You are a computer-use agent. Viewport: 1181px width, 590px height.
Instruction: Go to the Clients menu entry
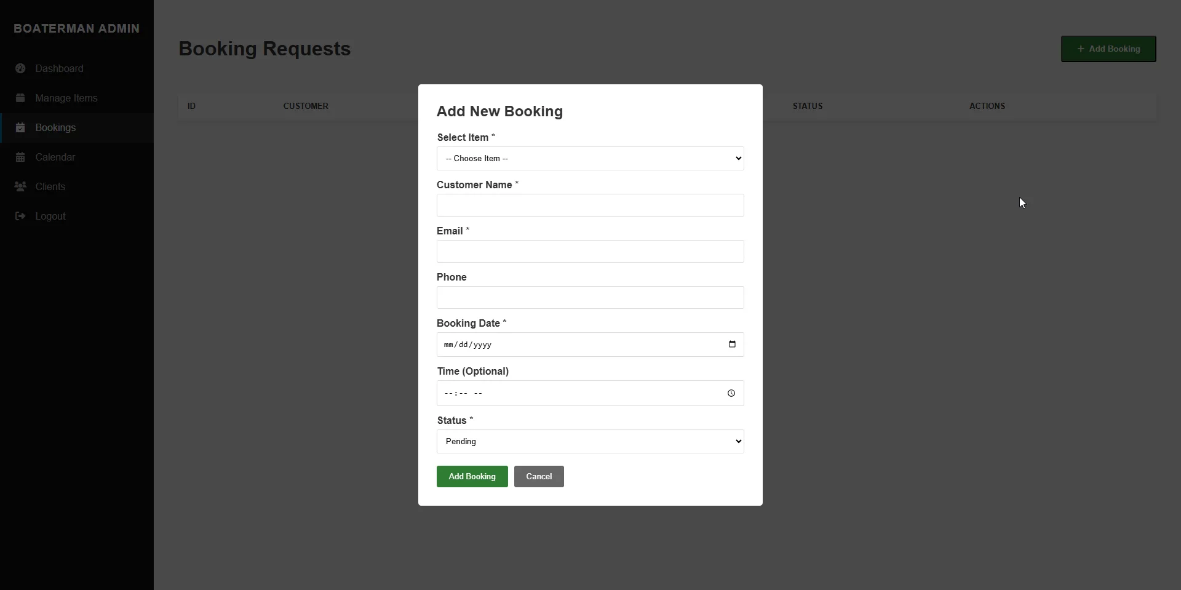tap(50, 187)
